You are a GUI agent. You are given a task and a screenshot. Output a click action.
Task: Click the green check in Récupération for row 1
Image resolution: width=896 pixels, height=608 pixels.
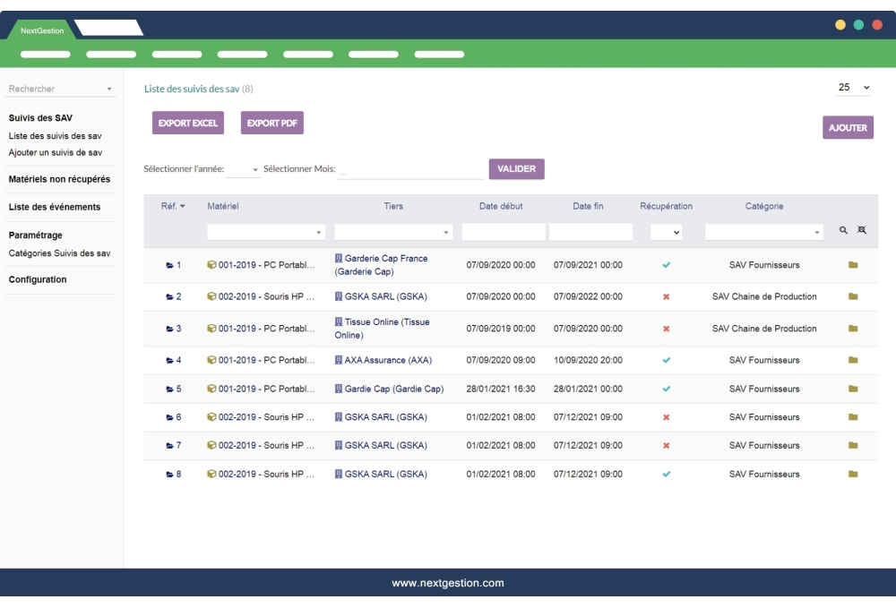coord(667,264)
